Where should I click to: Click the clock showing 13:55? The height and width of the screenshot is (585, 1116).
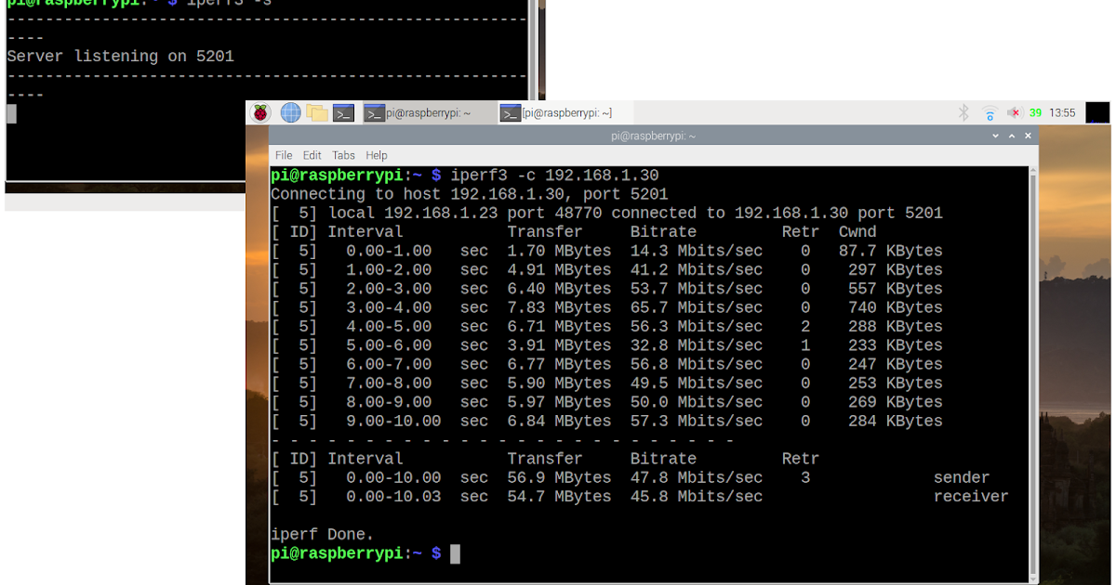pyautogui.click(x=1061, y=112)
